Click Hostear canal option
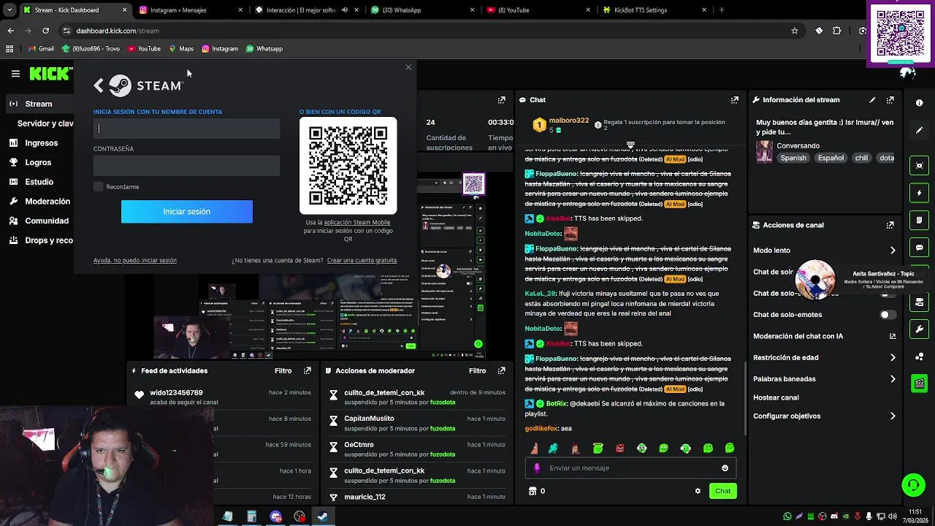The image size is (935, 526). (x=776, y=398)
